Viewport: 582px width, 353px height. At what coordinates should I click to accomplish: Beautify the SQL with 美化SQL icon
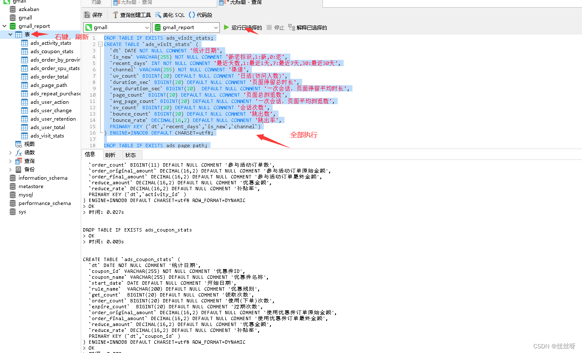click(169, 14)
